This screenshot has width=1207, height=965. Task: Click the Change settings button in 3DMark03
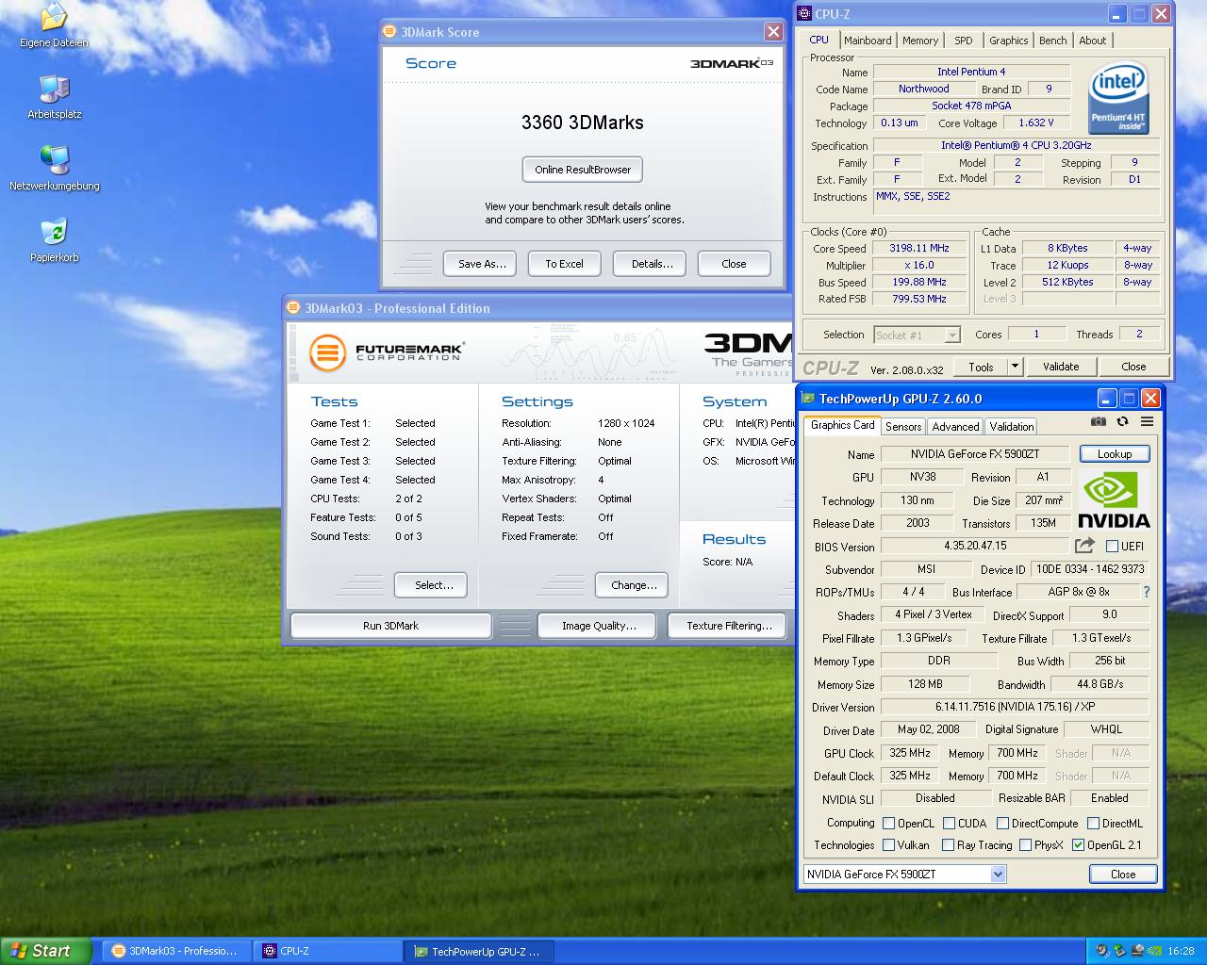[634, 585]
